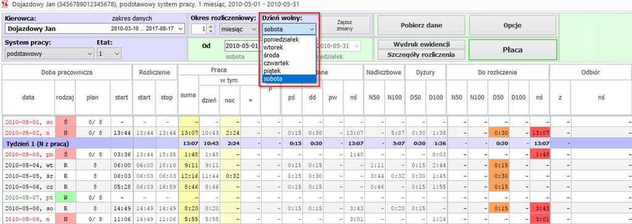
Task: Click the Rozliczenie column group header
Action: pos(155,73)
